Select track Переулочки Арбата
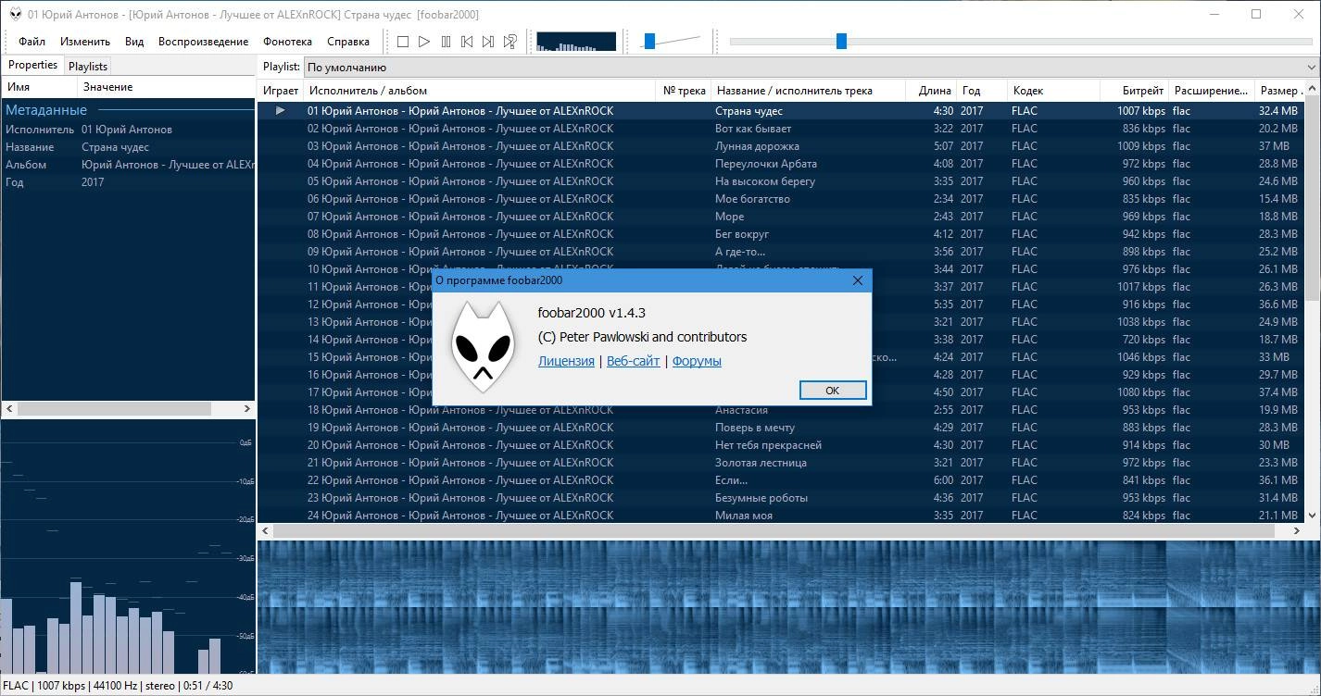Screen dimensions: 1321x696 pos(781,163)
